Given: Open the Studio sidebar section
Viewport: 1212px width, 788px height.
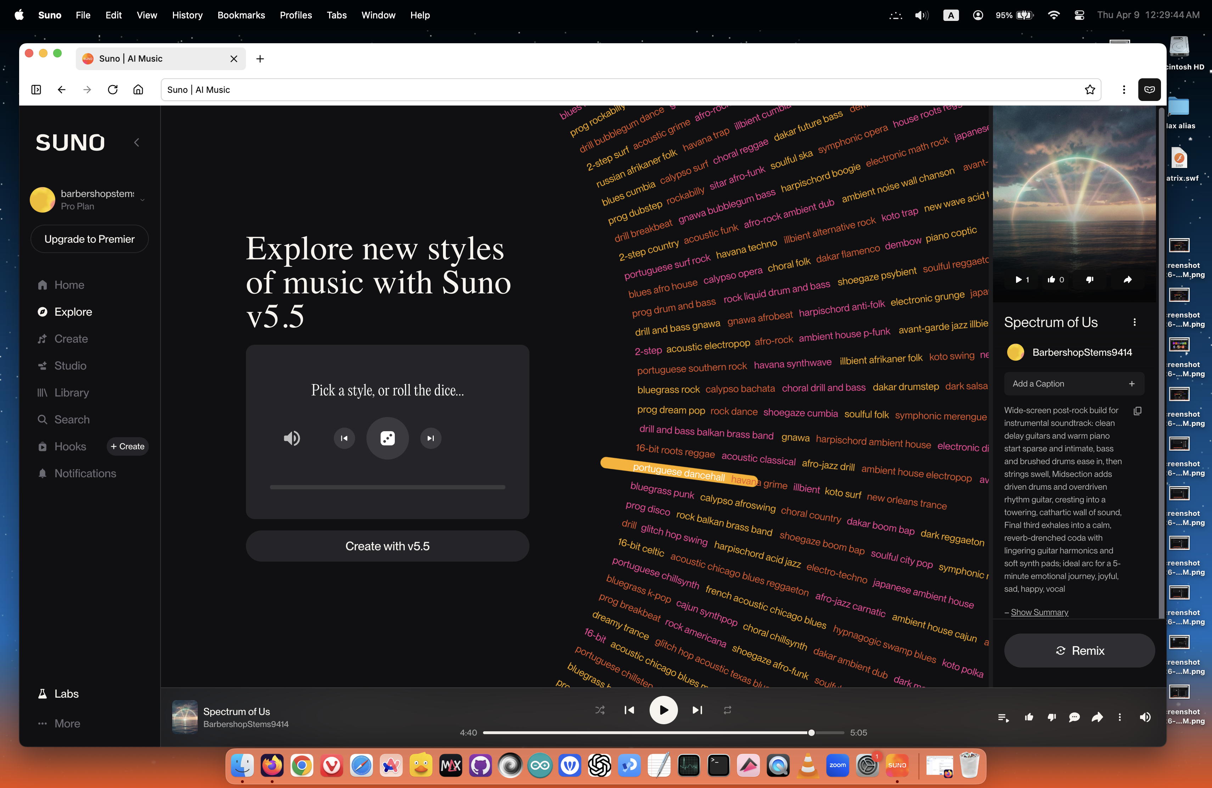Looking at the screenshot, I should pyautogui.click(x=70, y=366).
